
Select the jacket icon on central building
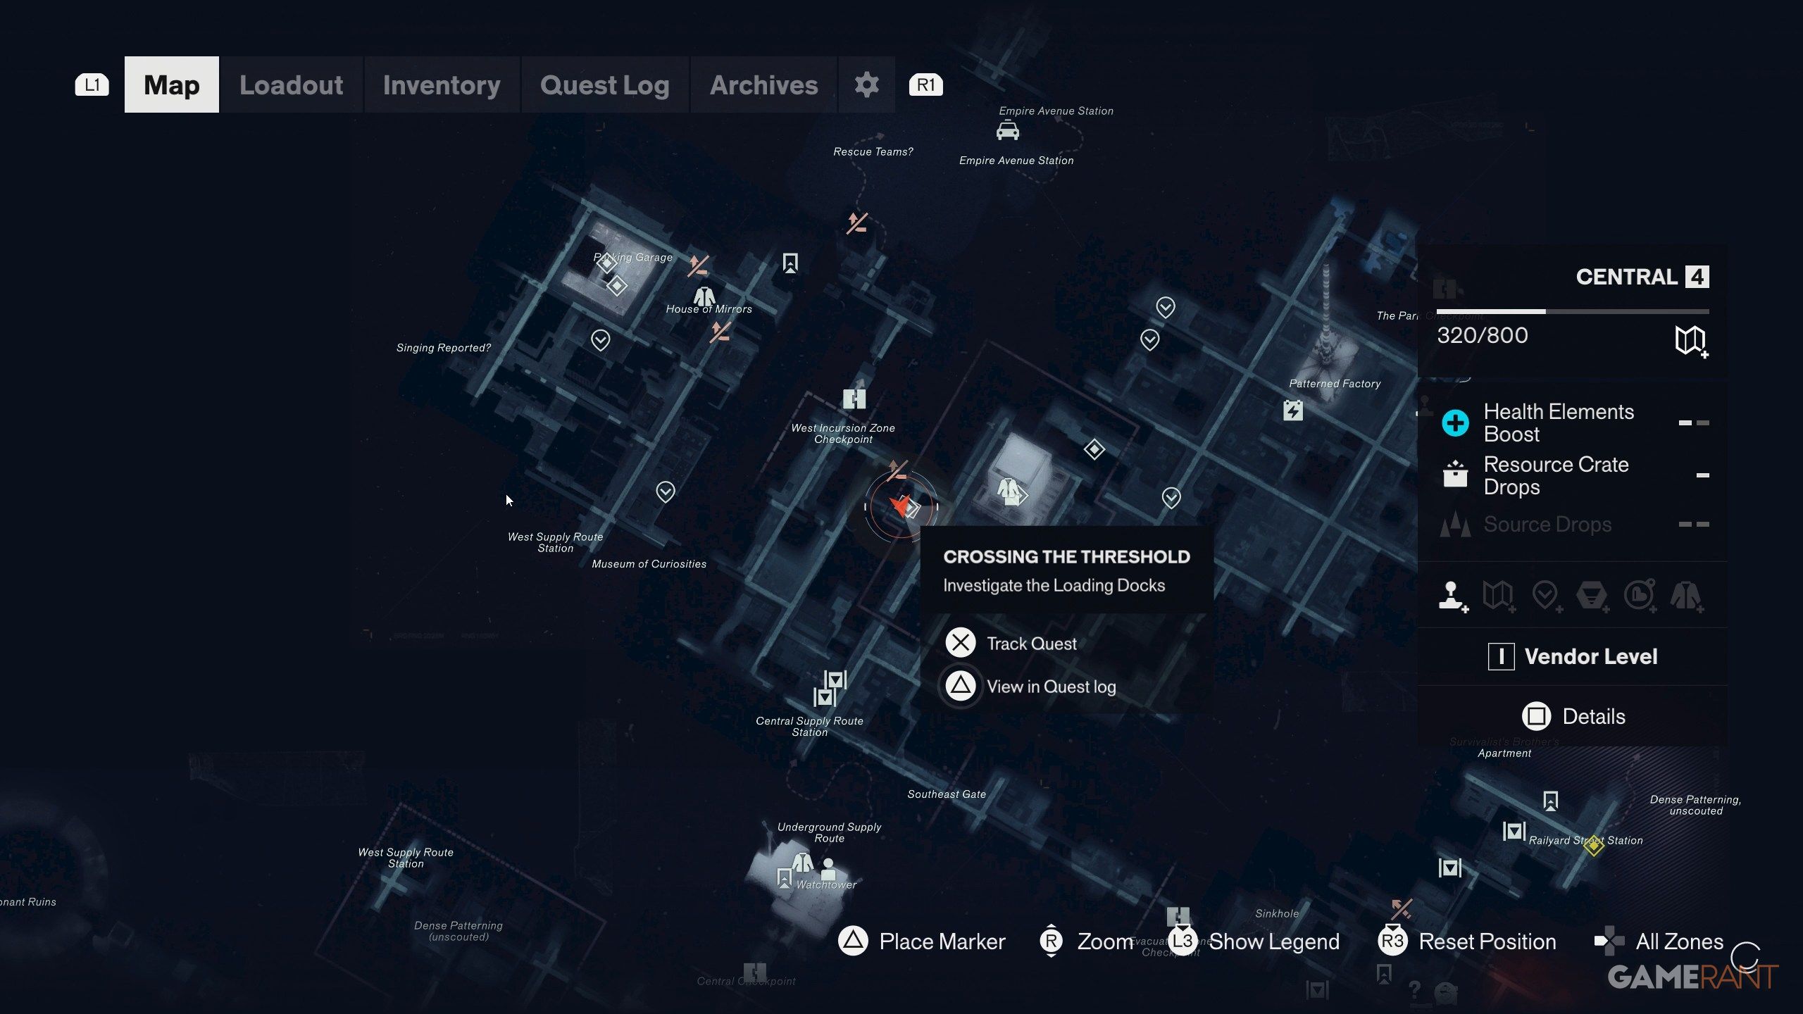(x=1008, y=489)
